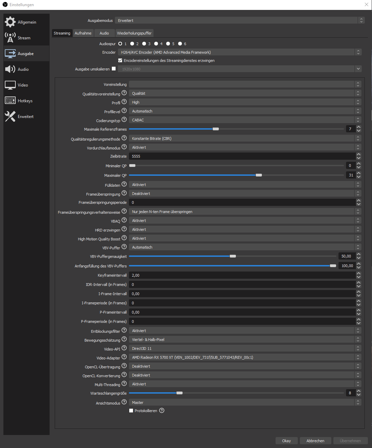372x448 pixels.
Task: Click help icon next to Protokollieren
Action: tap(162, 410)
